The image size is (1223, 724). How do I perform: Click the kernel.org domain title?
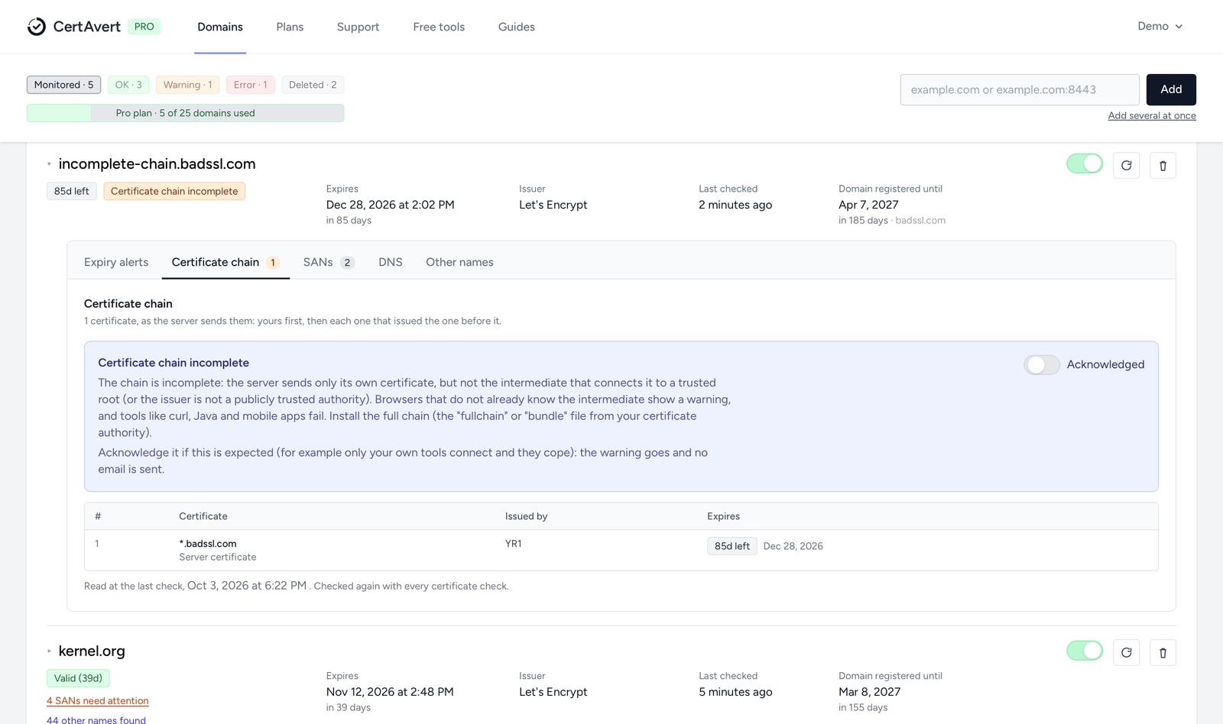[92, 651]
